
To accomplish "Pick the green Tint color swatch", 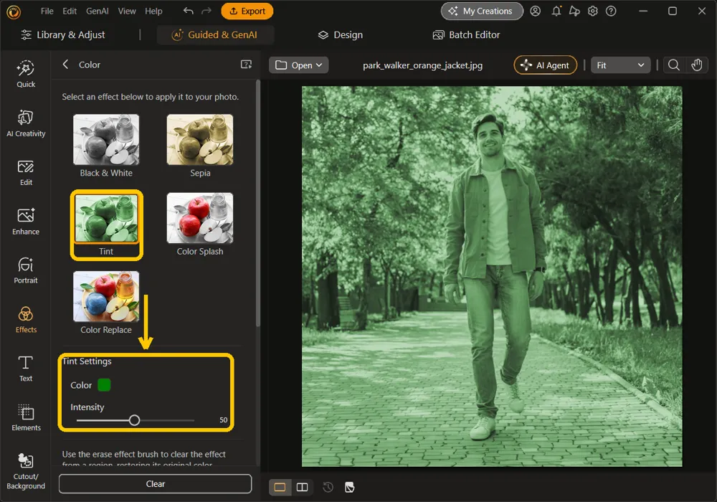I will click(x=104, y=385).
